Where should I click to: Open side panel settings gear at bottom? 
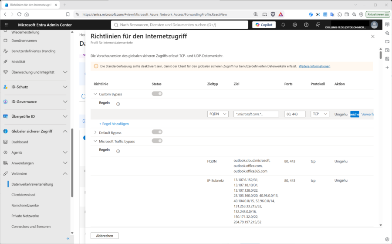[387, 239]
